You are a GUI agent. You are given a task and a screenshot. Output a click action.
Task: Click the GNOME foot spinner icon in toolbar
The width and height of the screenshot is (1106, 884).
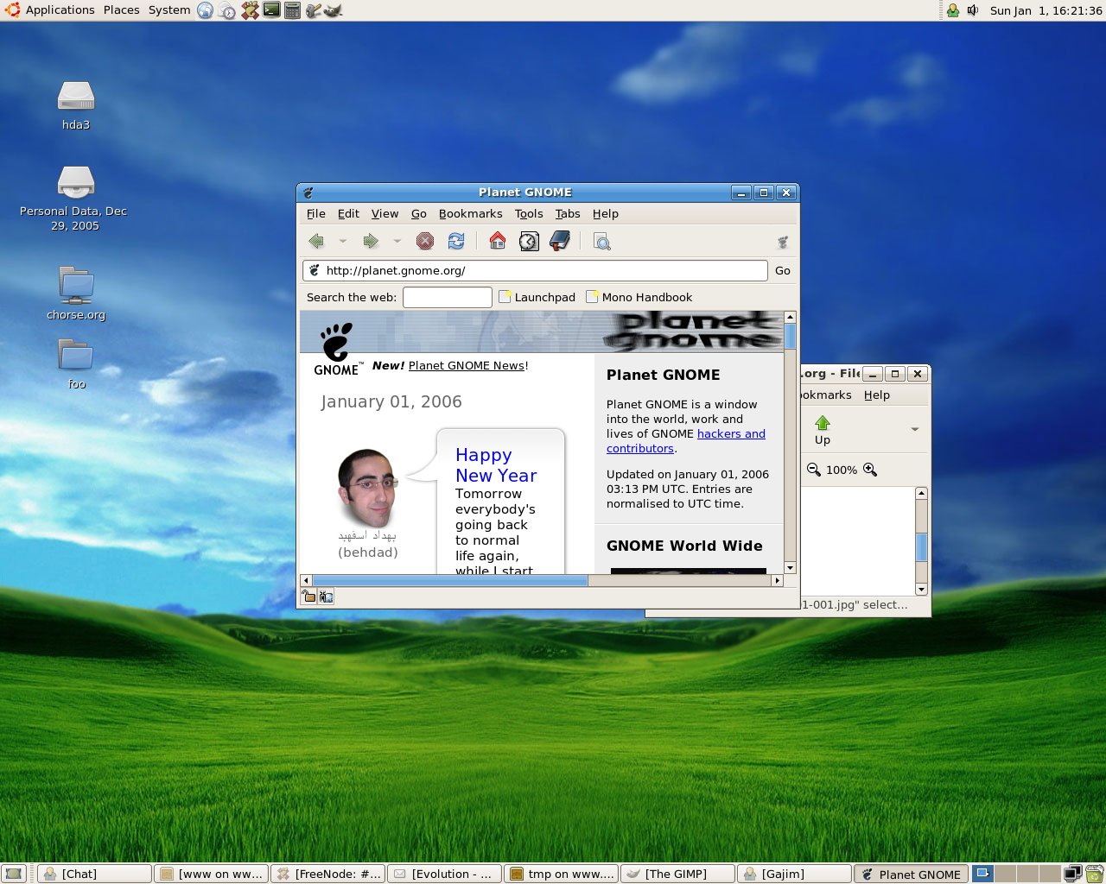(783, 242)
